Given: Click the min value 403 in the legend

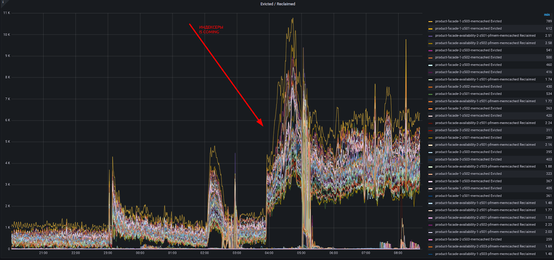Looking at the screenshot, I should click(x=549, y=159).
